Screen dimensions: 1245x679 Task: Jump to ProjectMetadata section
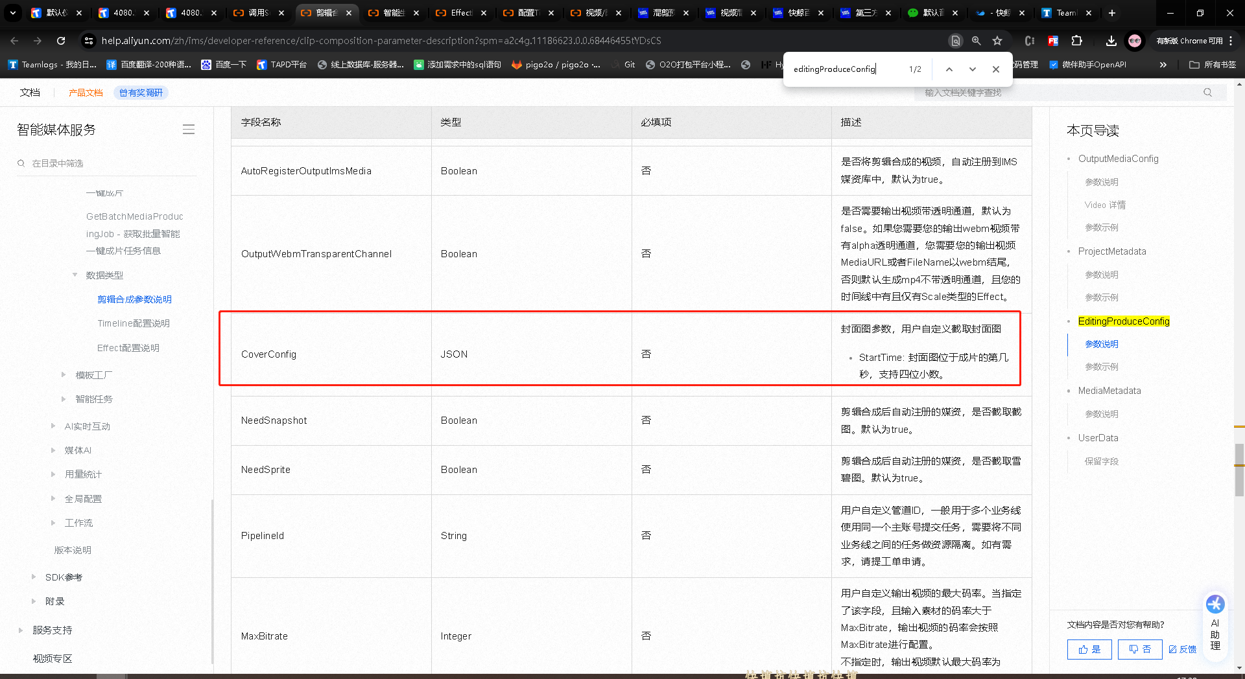pyautogui.click(x=1112, y=251)
